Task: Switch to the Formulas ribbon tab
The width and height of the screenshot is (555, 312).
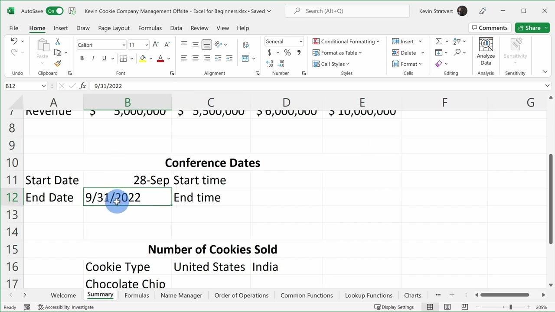Action: [x=150, y=28]
